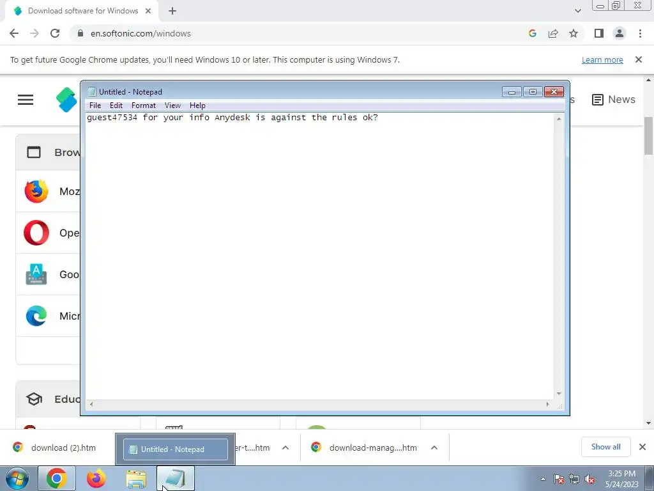Open Notepad Edit menu

[116, 105]
